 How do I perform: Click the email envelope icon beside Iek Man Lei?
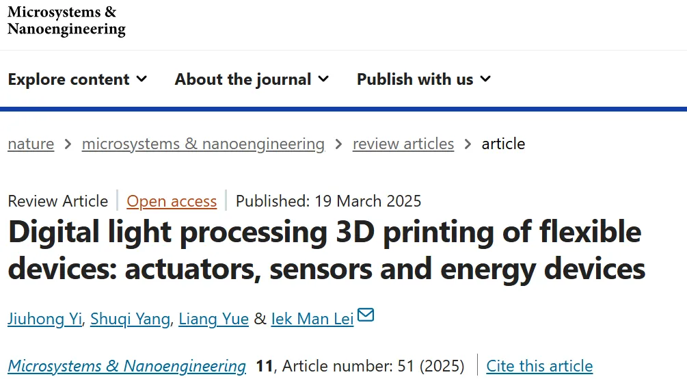[x=366, y=315]
